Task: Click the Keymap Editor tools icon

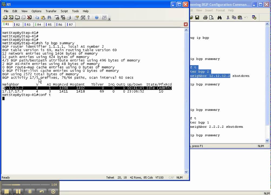Action: pos(83,17)
